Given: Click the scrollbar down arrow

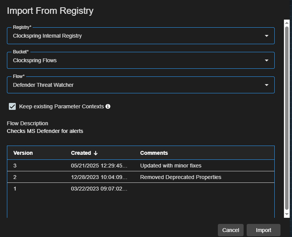Looking at the screenshot, I should point(287,214).
